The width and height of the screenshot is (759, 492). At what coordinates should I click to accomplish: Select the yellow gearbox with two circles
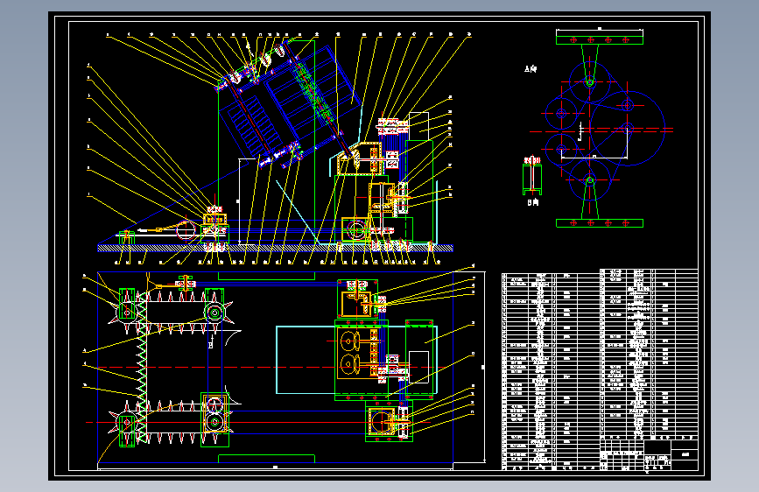click(357, 354)
